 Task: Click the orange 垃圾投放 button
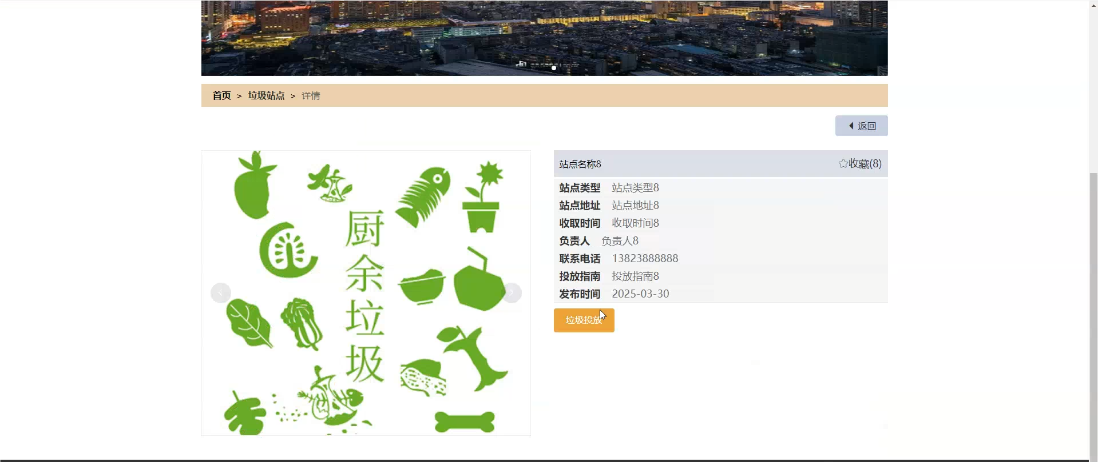(584, 320)
